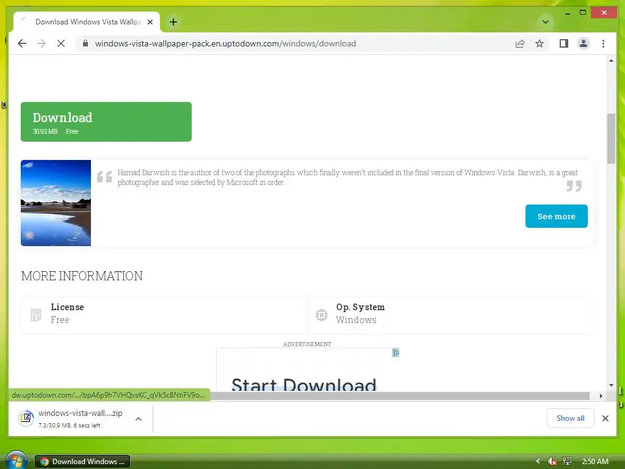Click the URL address bar

[225, 43]
